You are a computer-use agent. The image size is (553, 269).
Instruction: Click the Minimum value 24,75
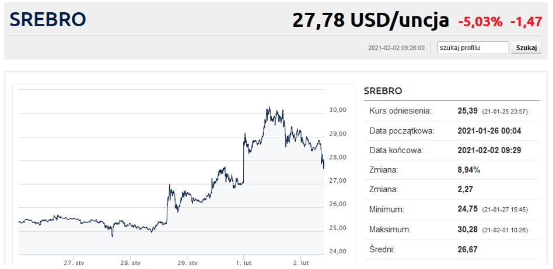coord(468,210)
